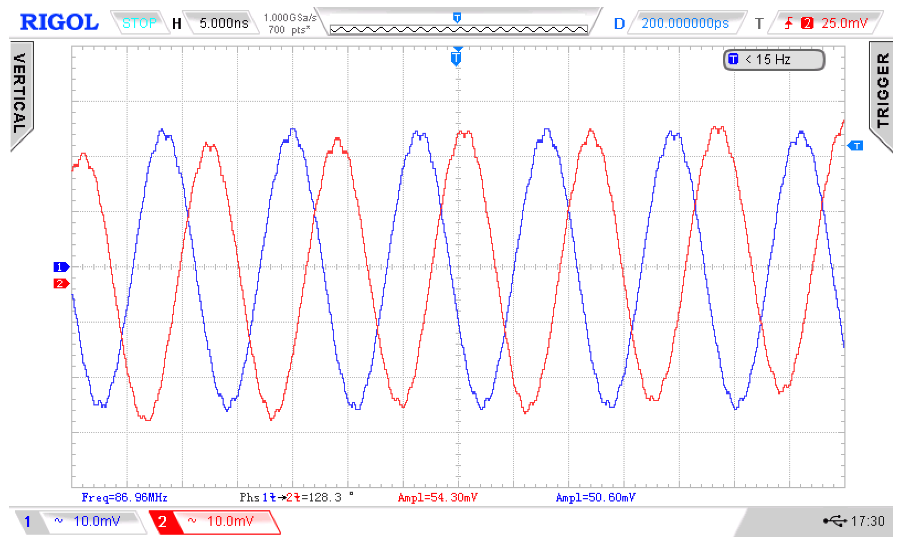Image resolution: width=902 pixels, height=548 pixels.
Task: Expand the VERTICAL side panel
Action: [x=21, y=93]
